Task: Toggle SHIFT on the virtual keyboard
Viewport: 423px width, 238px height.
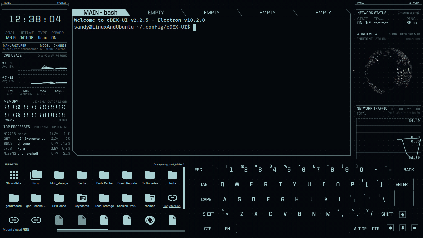Action: coord(209,214)
